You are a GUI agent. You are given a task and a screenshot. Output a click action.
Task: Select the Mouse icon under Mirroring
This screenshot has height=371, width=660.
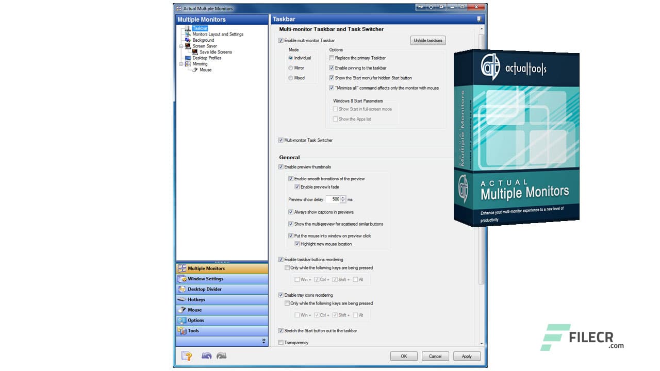(x=195, y=70)
